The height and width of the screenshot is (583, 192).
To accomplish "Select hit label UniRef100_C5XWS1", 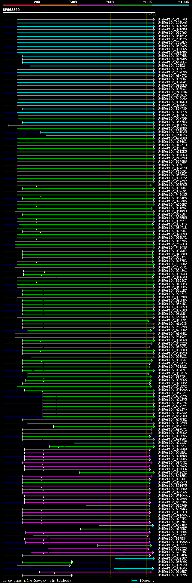I will click(172, 535).
